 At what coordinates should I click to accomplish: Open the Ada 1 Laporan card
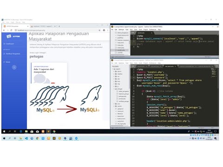[49, 73]
